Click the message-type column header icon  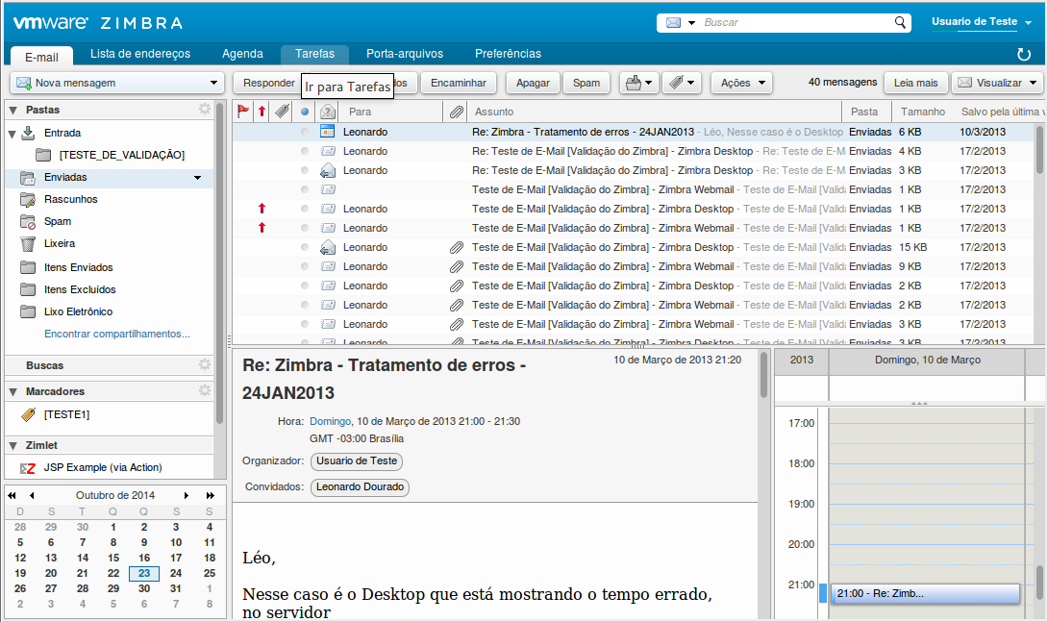pos(328,112)
